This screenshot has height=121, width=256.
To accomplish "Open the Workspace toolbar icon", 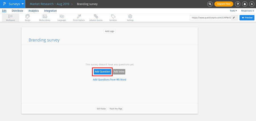I will (x=11, y=16).
